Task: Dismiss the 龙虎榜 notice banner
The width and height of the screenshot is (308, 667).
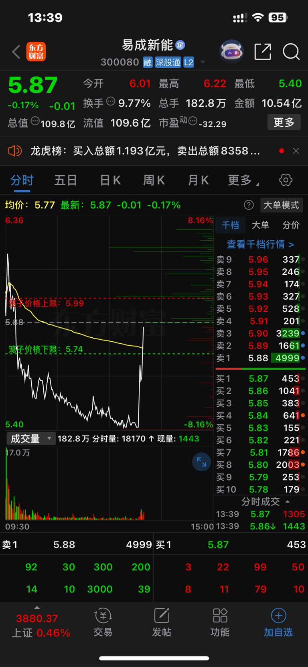Action: pyautogui.click(x=296, y=151)
